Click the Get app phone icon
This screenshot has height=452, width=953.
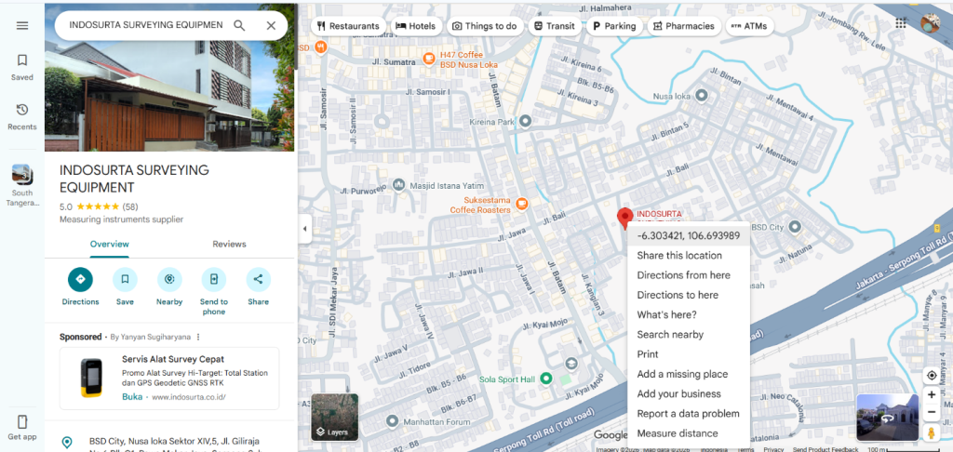(22, 421)
